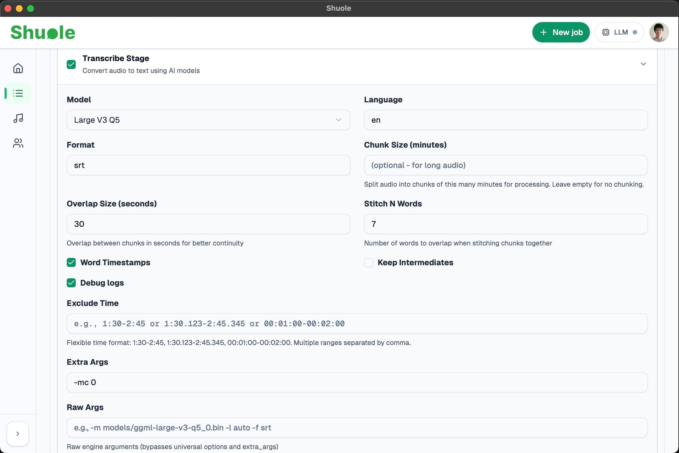Open the Home page from the sidebar
Viewport: 679px width, 453px height.
pyautogui.click(x=18, y=68)
